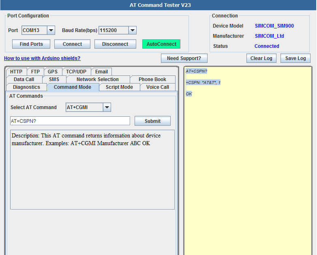This screenshot has height=255, width=317.
Task: Switch to the FTP tab
Action: click(35, 72)
